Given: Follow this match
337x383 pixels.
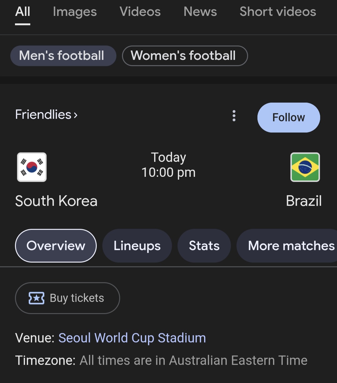Looking at the screenshot, I should (288, 118).
